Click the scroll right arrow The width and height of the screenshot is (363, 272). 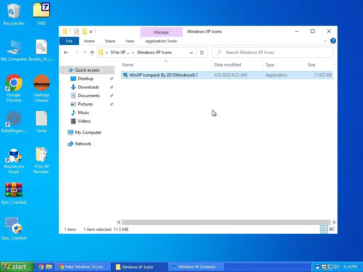click(x=334, y=222)
